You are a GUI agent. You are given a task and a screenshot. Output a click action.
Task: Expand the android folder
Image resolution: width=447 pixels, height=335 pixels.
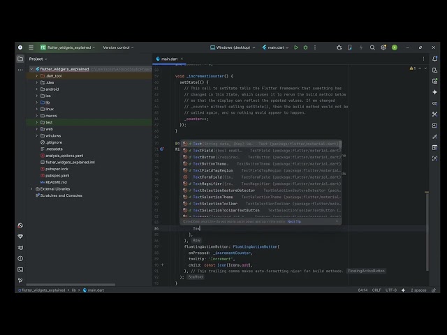tap(37, 89)
